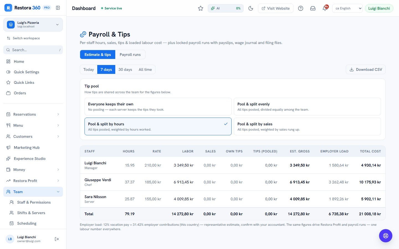
Task: Select the Today time range
Action: coord(89,69)
